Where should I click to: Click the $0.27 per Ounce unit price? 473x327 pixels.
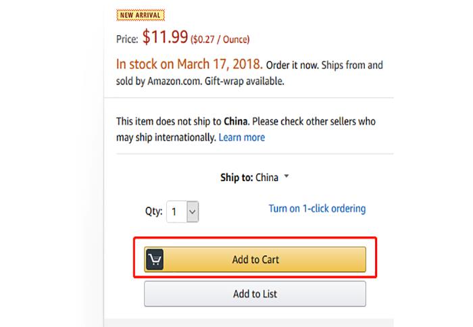pos(220,39)
